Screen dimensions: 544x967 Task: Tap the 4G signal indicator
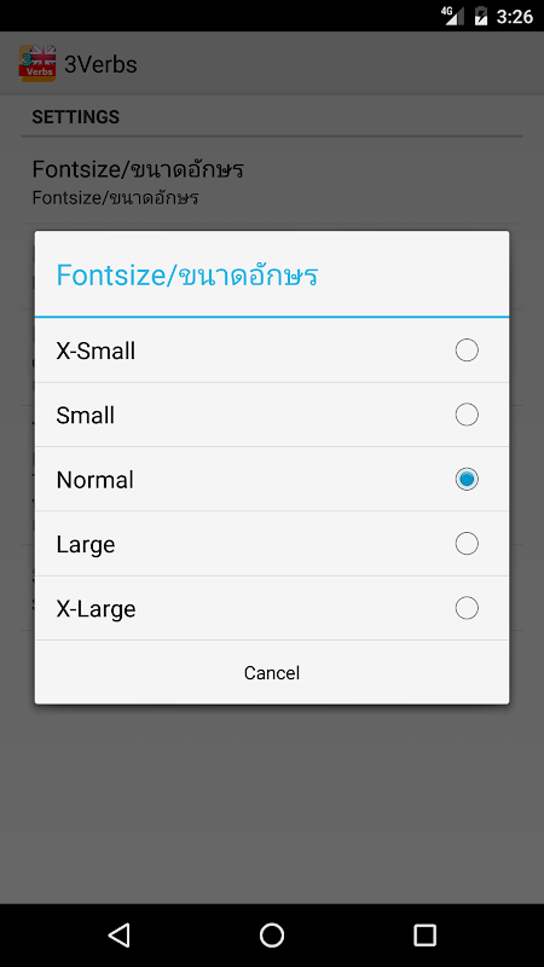coord(451,16)
